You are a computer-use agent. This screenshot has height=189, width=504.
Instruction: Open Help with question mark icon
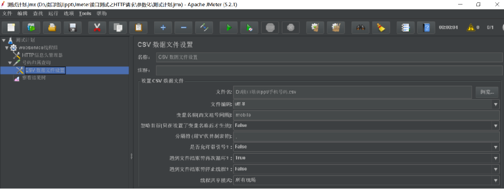tap(426, 28)
